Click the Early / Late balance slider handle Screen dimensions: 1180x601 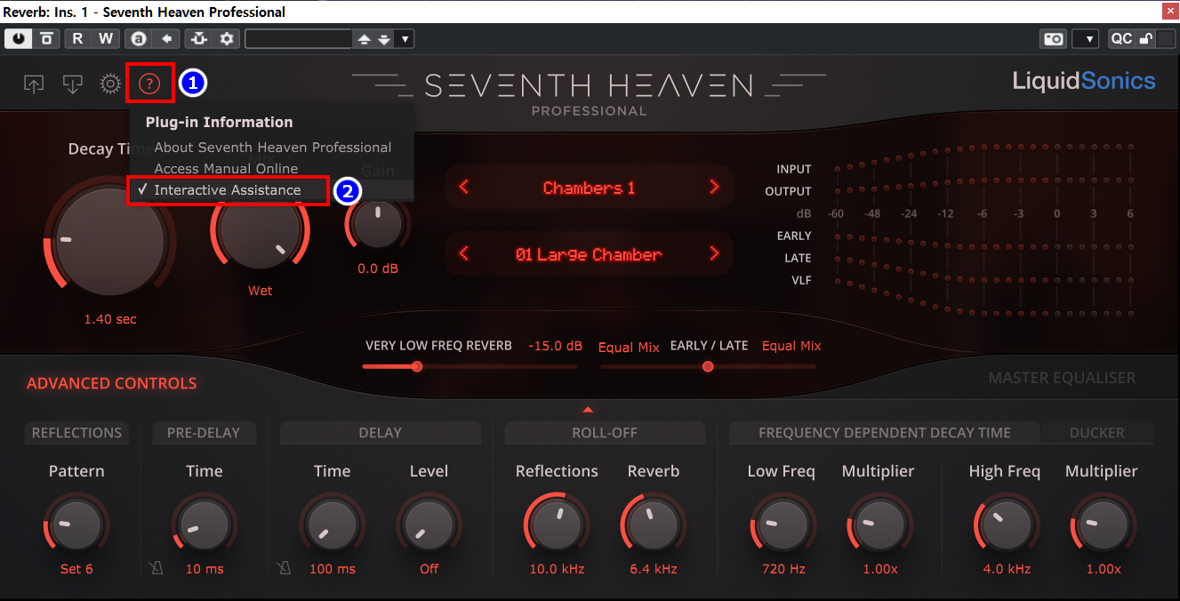pos(708,366)
